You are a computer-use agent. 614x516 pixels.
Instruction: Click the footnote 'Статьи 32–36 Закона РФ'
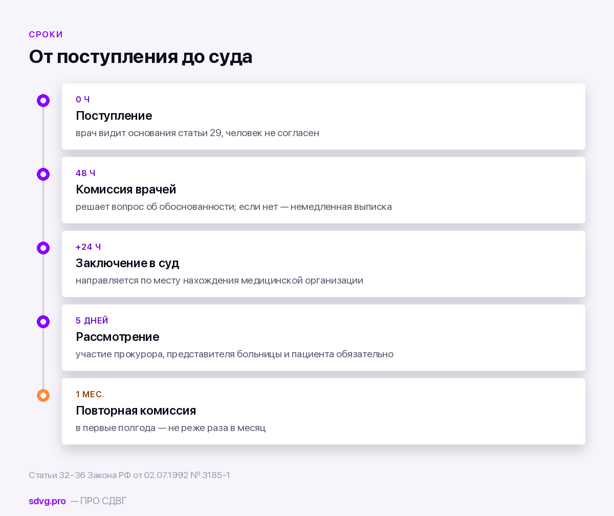80,475
